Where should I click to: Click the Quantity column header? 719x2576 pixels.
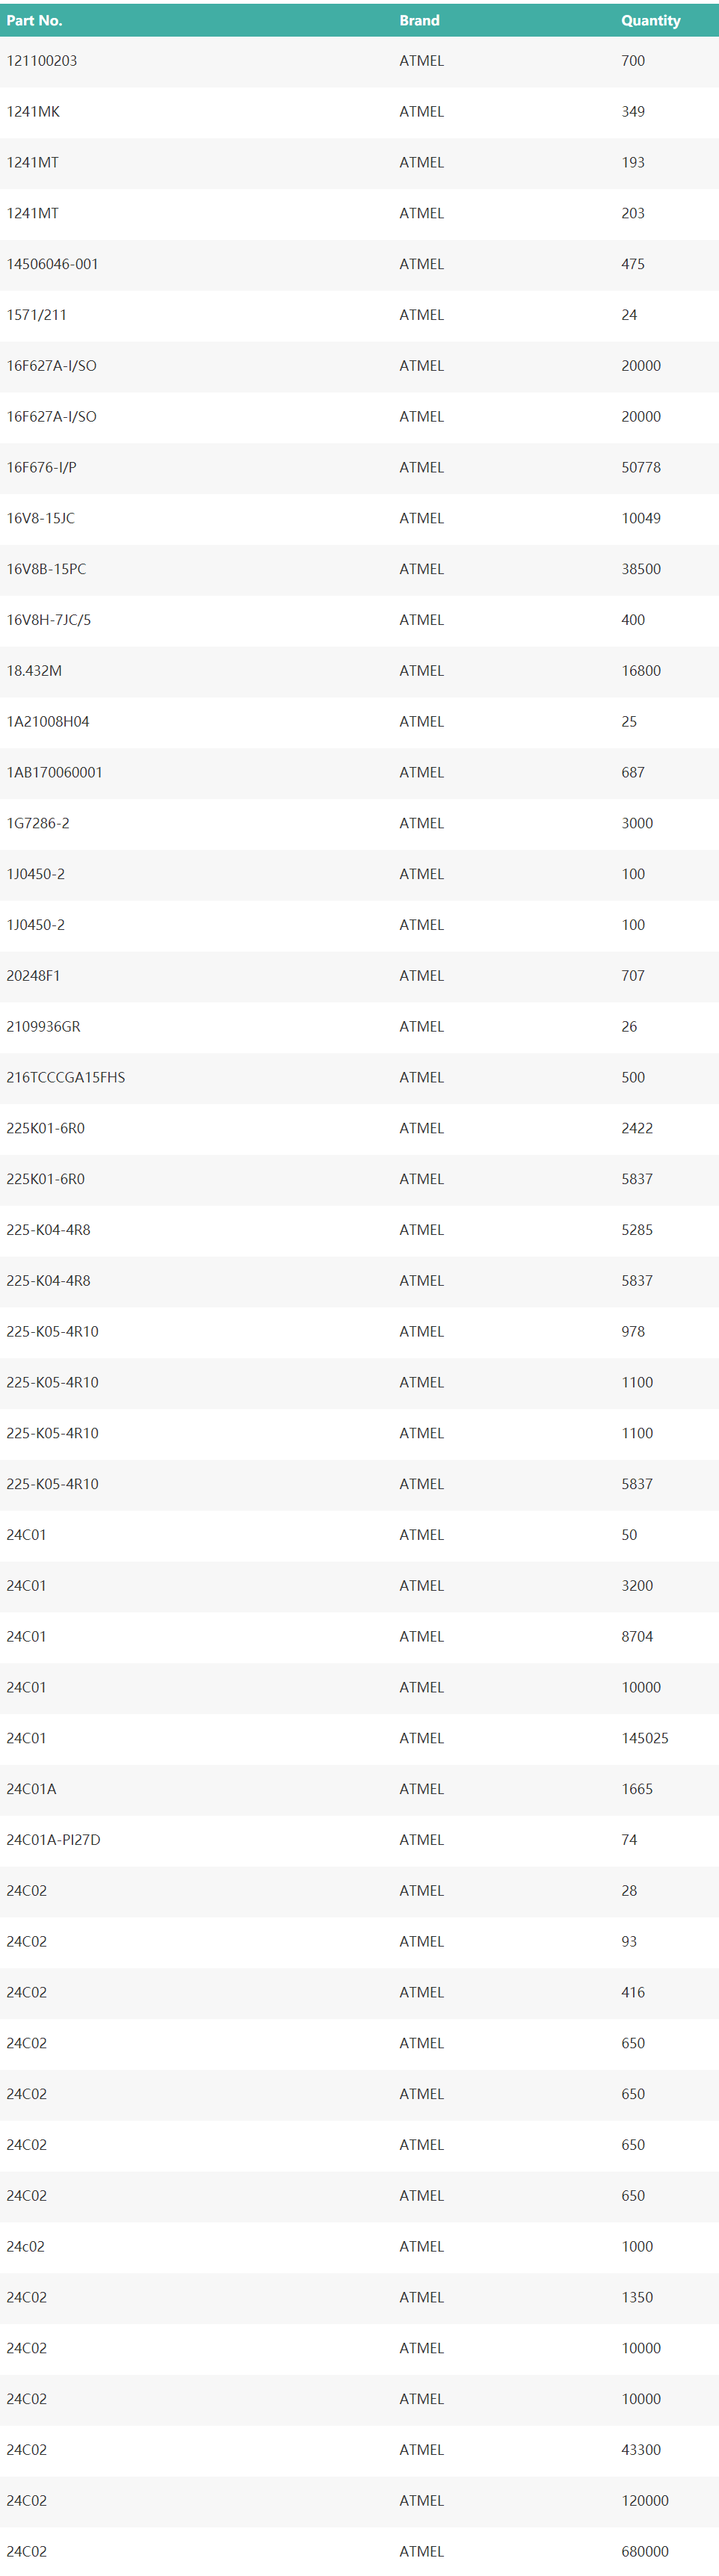(x=650, y=20)
